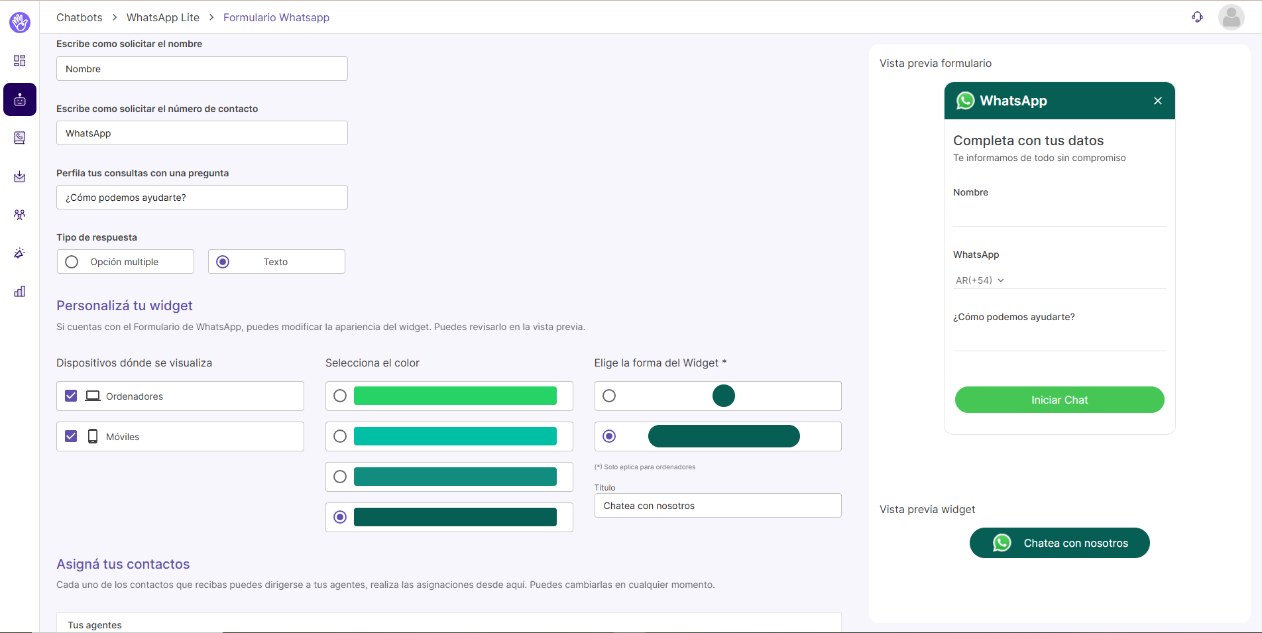Click 'Vista previa widget' label
The width and height of the screenshot is (1262, 633).
[x=927, y=509]
